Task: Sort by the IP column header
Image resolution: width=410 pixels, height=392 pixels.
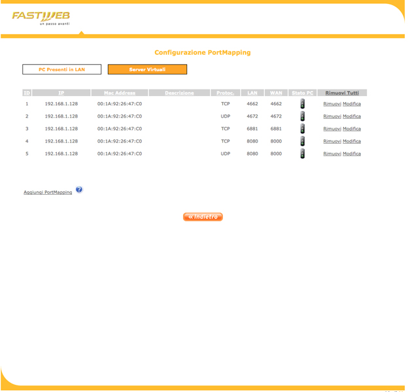Action: (x=61, y=93)
